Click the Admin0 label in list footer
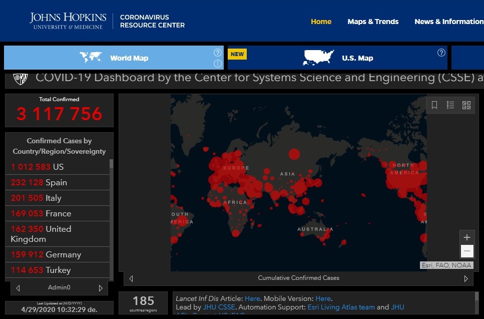Image resolution: width=484 pixels, height=319 pixels. tap(59, 287)
